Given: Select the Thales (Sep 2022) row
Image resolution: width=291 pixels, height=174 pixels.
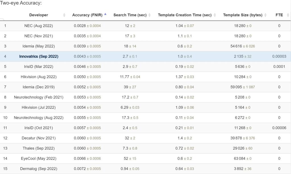Looking at the screenshot, I should tap(145, 148).
